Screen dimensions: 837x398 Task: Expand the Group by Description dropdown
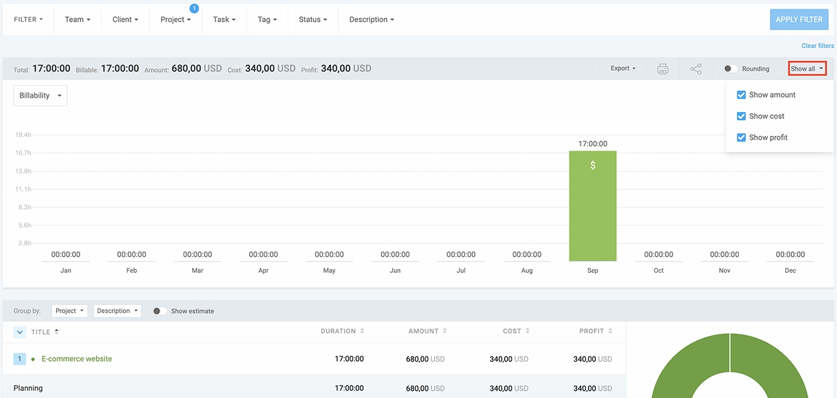coord(117,311)
